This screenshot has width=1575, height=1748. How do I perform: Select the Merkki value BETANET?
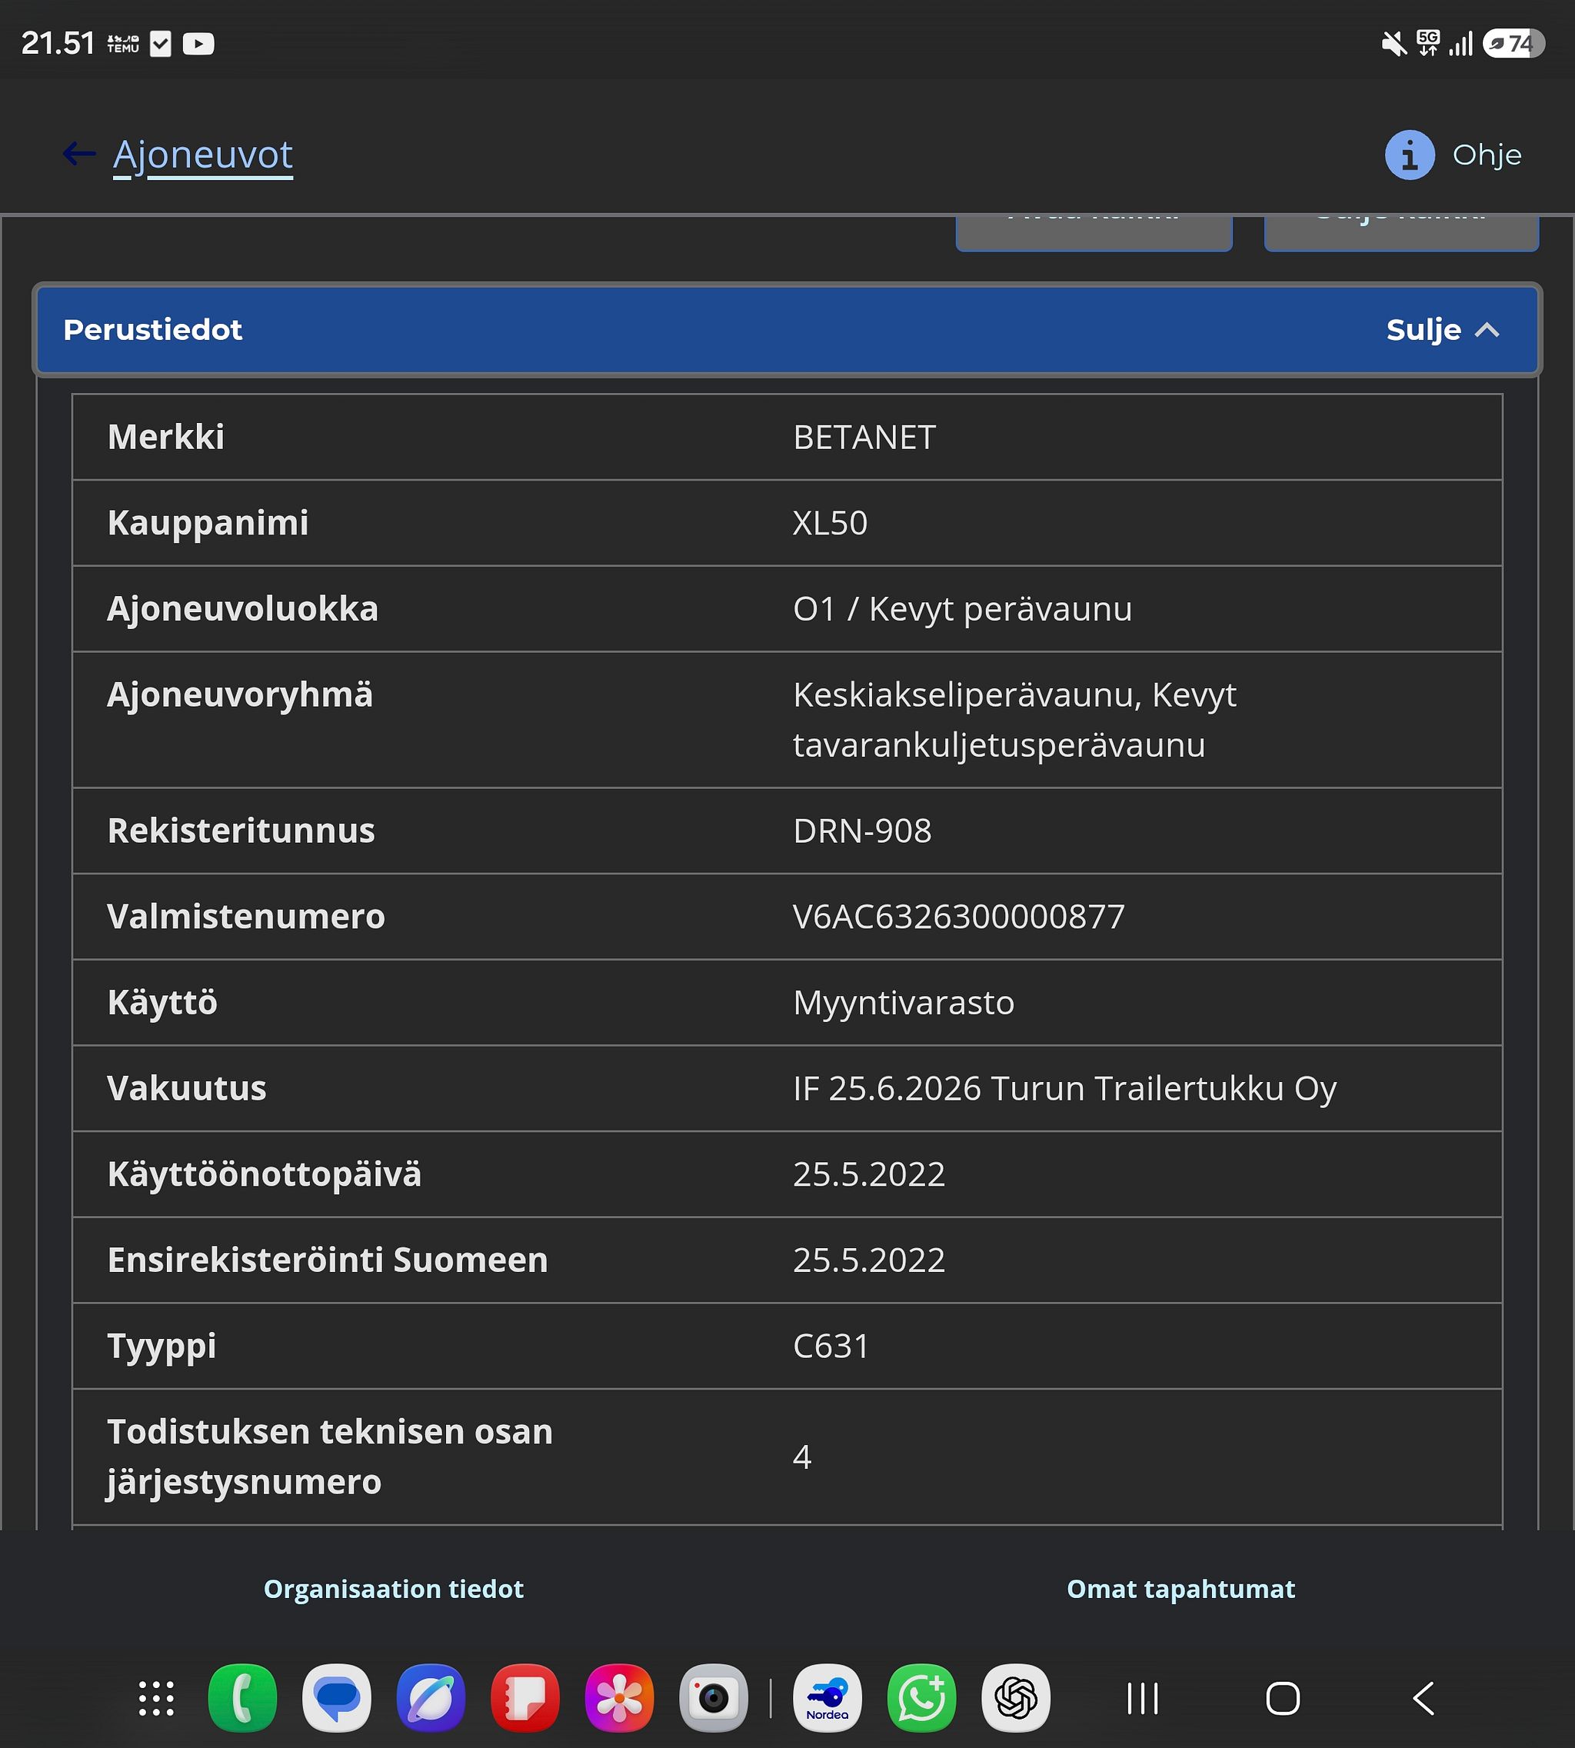[x=864, y=437]
